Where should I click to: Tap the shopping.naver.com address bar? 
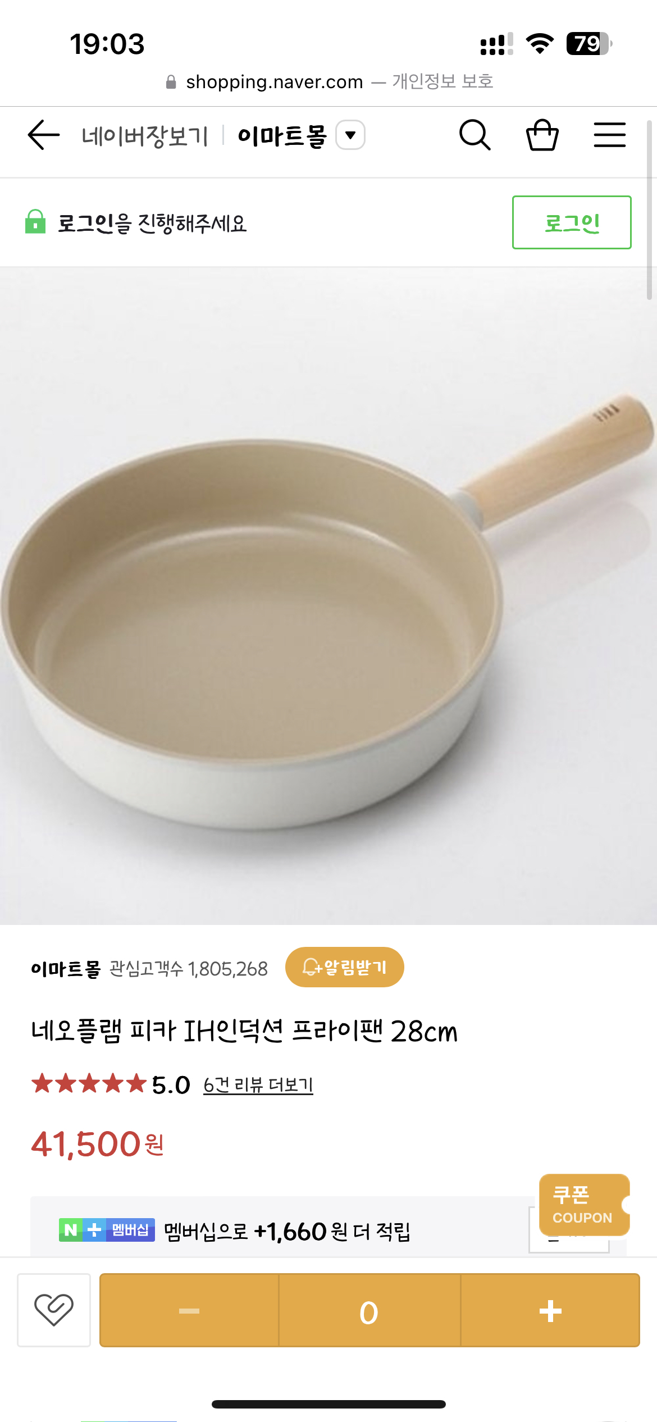[328, 82]
